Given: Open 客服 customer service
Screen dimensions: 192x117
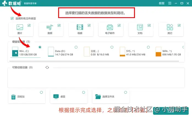Looking at the screenshot, I should point(162,3).
